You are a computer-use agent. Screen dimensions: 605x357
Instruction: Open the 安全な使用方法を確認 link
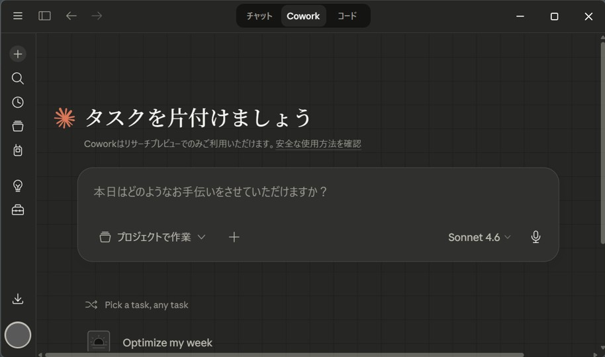[x=318, y=144]
